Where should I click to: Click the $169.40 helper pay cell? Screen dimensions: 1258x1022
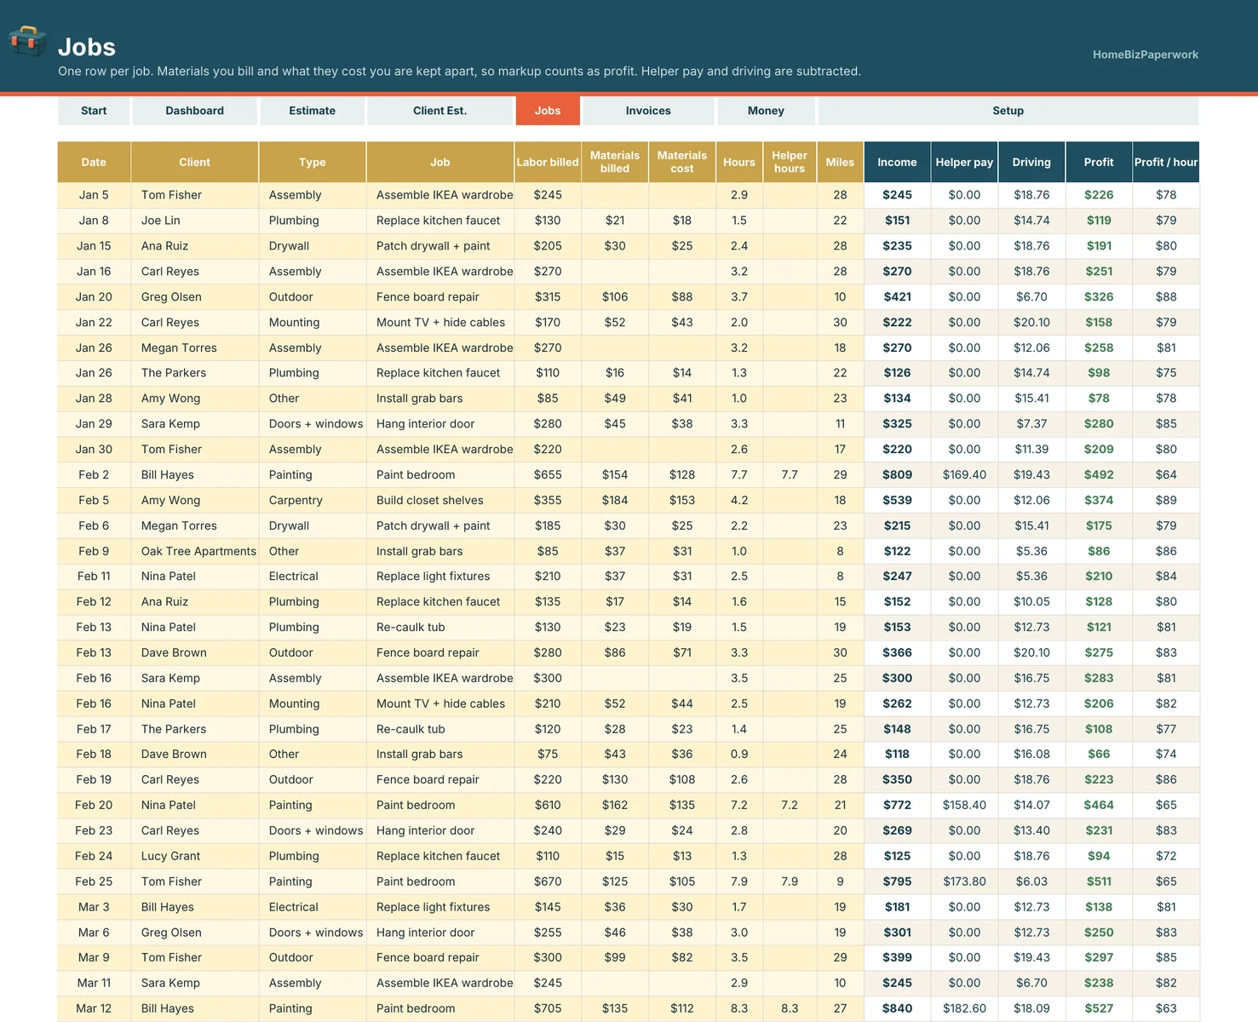pos(964,474)
